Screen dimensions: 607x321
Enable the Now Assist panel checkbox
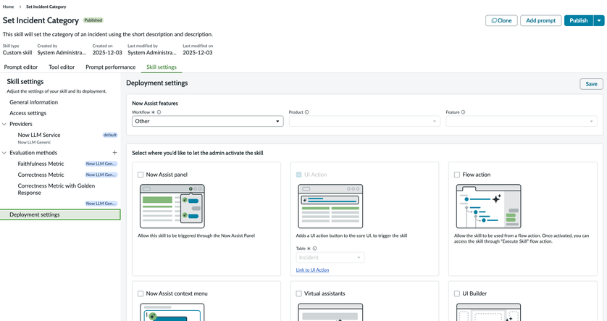pyautogui.click(x=141, y=175)
